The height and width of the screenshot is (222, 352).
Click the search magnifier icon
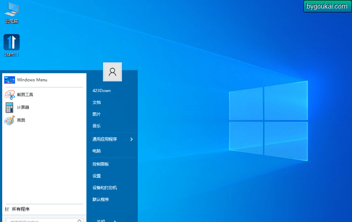(79, 221)
